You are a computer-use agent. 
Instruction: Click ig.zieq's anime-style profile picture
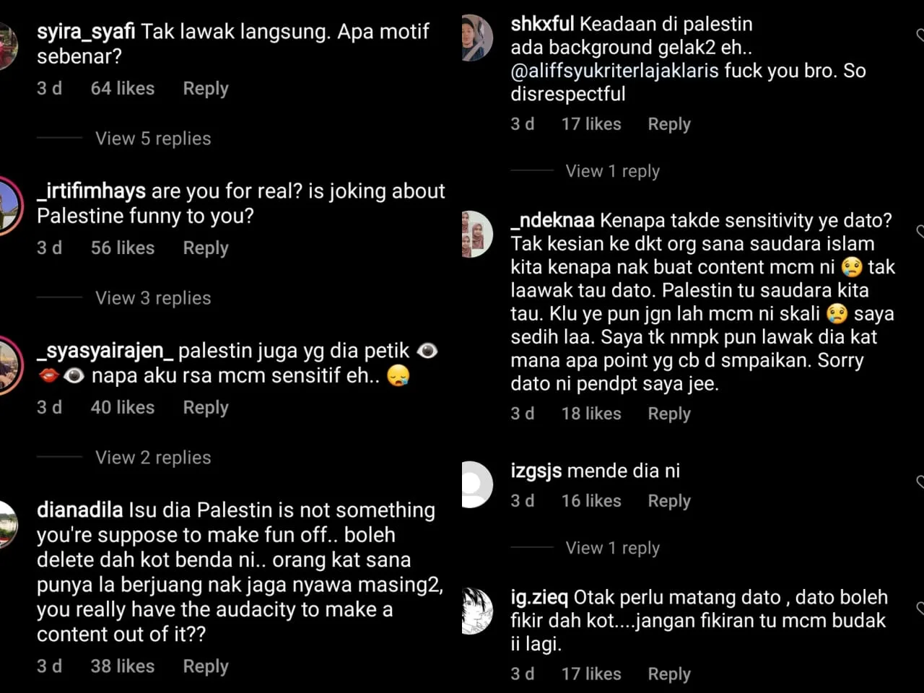476,611
